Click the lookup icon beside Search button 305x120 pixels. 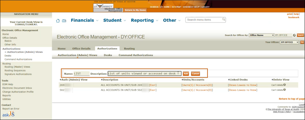coord(294,35)
